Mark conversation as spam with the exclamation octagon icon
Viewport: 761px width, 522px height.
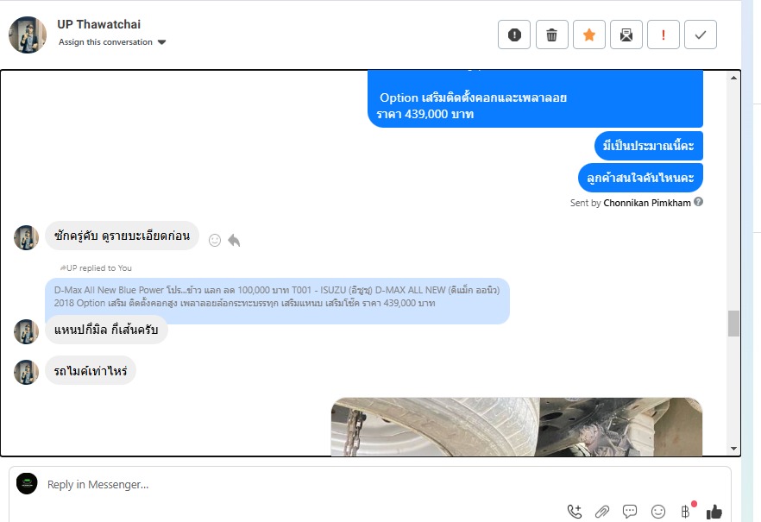[x=514, y=35]
